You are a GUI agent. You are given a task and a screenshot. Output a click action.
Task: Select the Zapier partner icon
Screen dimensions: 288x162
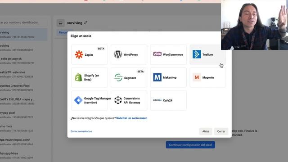click(79, 54)
